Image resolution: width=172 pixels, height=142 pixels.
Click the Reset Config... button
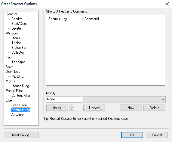[x=21, y=135]
